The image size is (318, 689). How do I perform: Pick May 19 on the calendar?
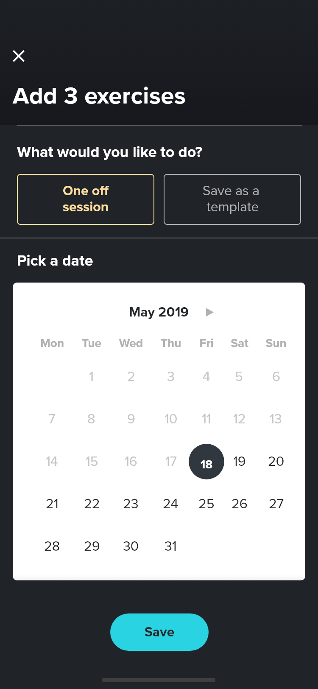pyautogui.click(x=239, y=462)
